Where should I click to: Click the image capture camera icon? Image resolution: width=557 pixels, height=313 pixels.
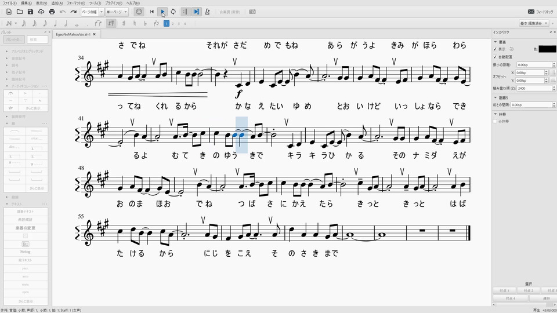point(252,12)
